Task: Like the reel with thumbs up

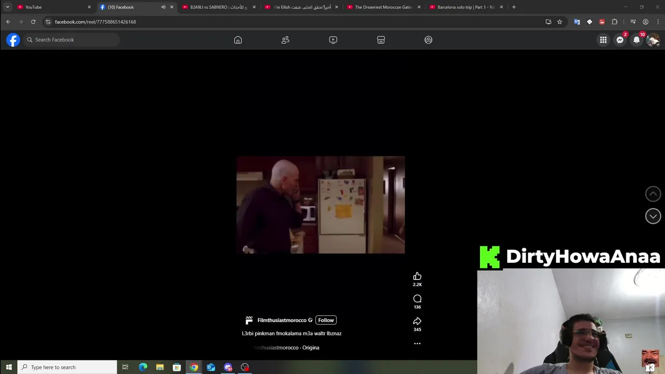Action: (x=417, y=276)
